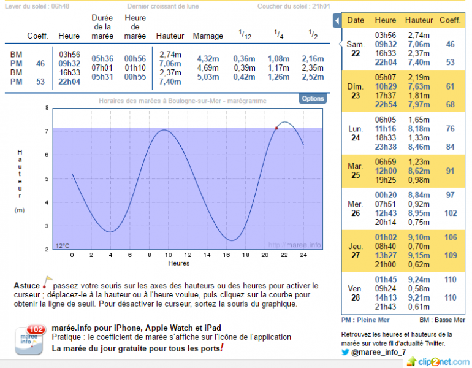Click coefficient 109 on Jeu. 27
The image size is (472, 368).
coord(451,255)
